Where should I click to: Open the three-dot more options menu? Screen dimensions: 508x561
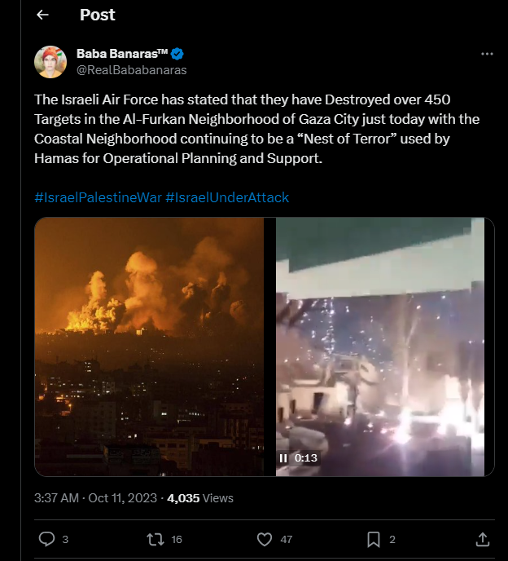click(x=487, y=54)
